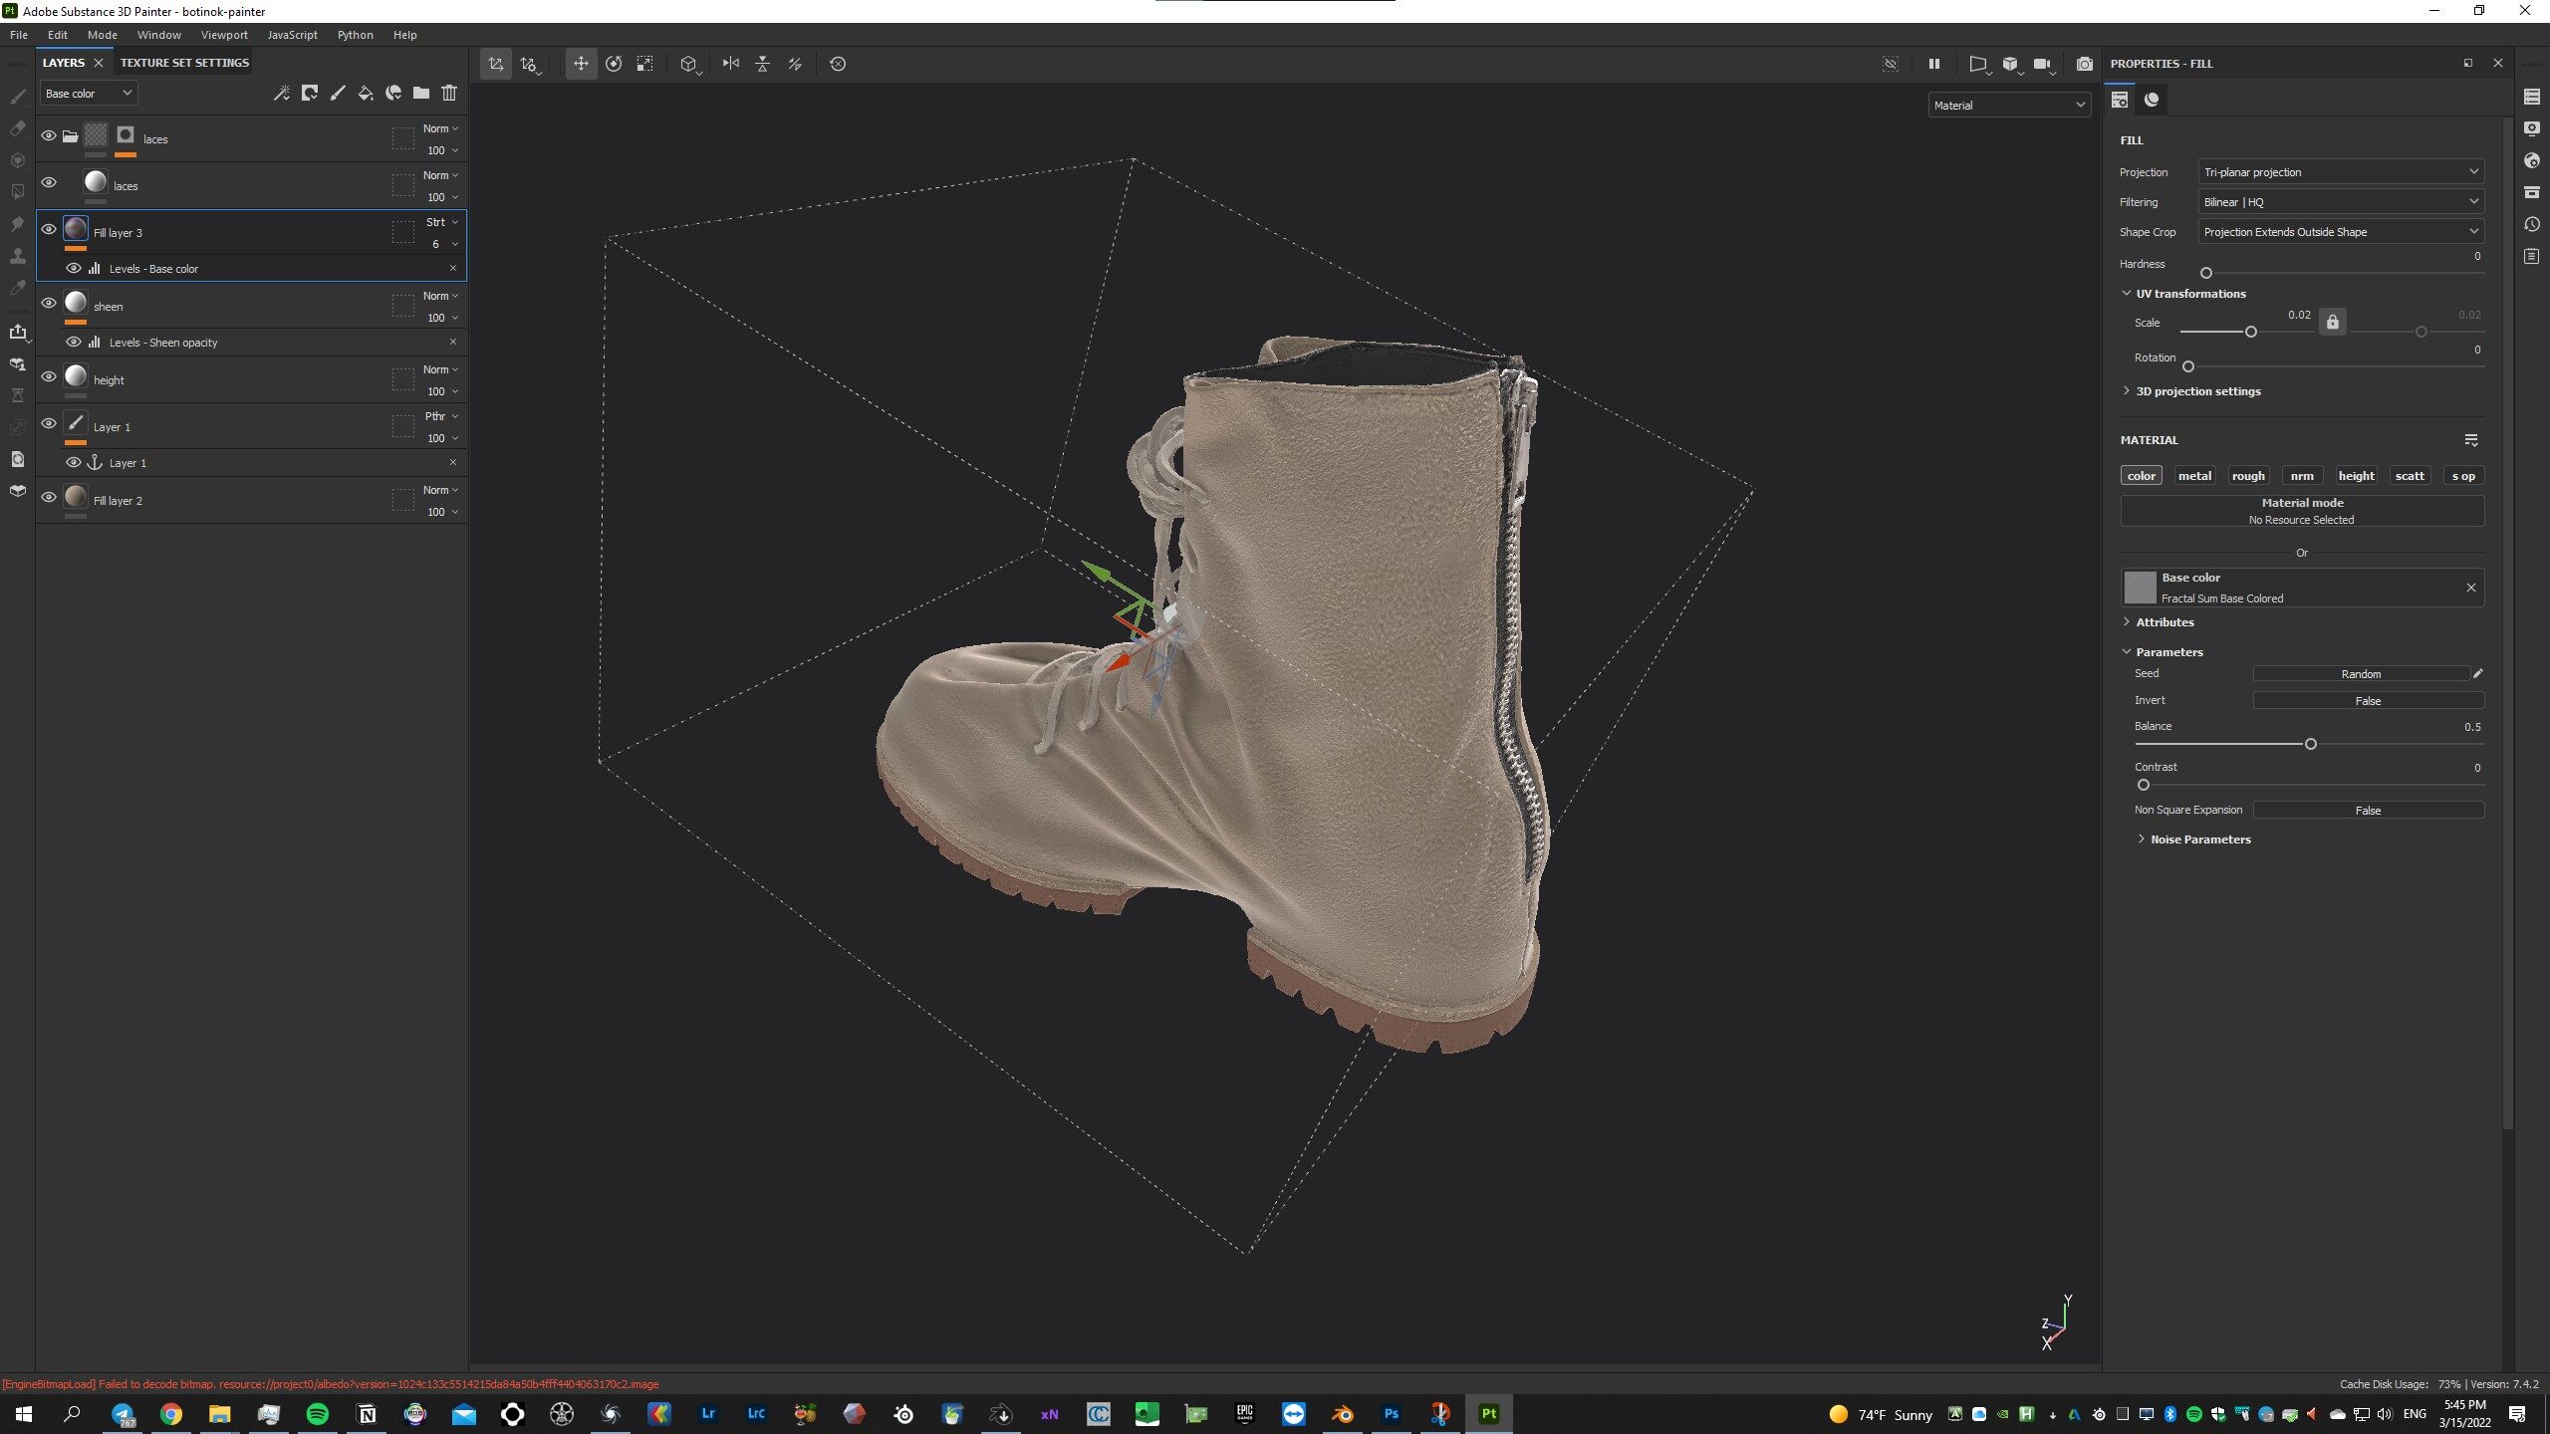Open the Viewport menu
The width and height of the screenshot is (2550, 1434).
(224, 35)
